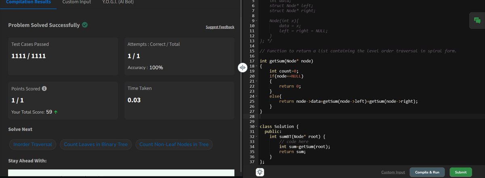Click the 'Stay Ahead With:' heading
Viewport: 485px width, 178px height.
coord(27,161)
